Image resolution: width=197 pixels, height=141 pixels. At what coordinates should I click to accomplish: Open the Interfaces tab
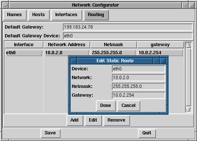[x=67, y=15]
